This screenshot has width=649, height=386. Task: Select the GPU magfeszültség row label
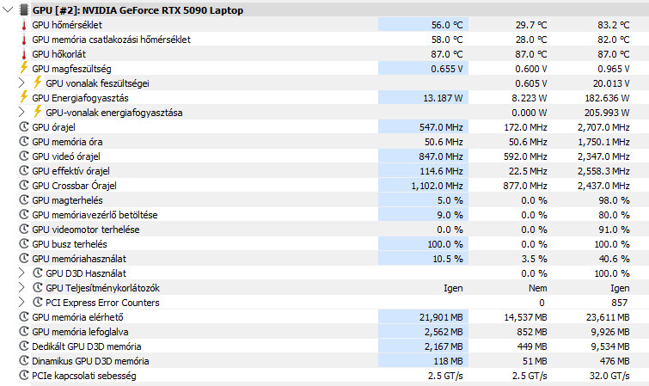pos(71,69)
